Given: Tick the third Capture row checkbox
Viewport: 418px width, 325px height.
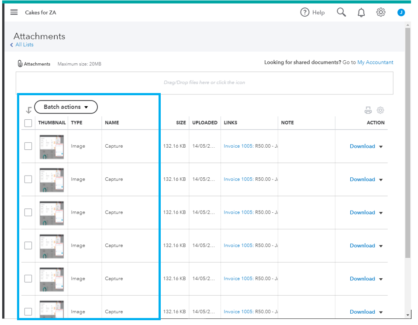Looking at the screenshot, I should [x=28, y=212].
